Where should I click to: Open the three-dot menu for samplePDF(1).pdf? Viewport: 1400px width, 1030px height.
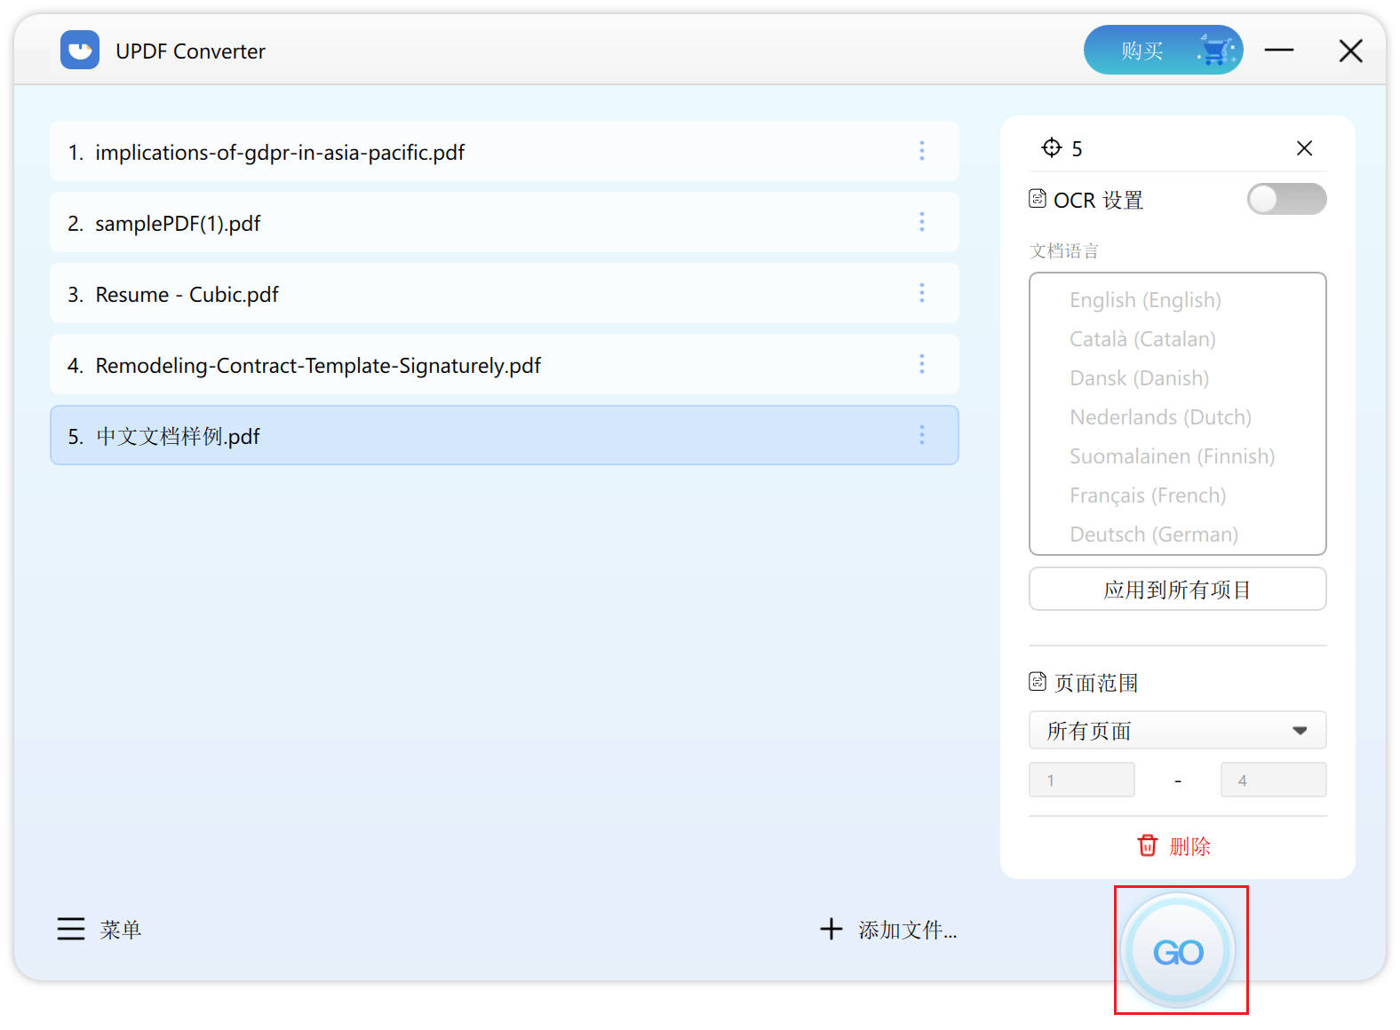[x=922, y=222]
